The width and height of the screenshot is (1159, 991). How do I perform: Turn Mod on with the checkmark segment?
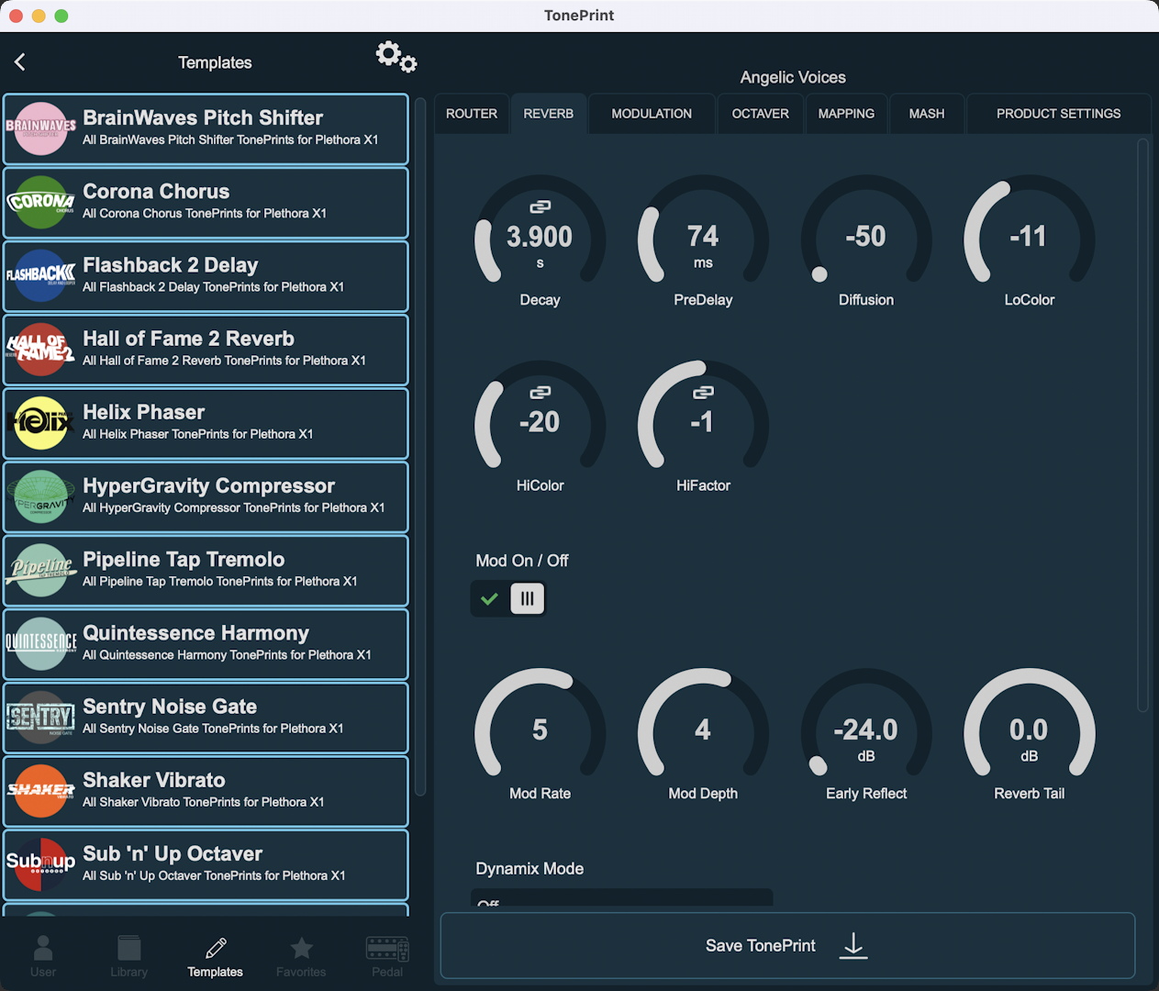pos(490,599)
